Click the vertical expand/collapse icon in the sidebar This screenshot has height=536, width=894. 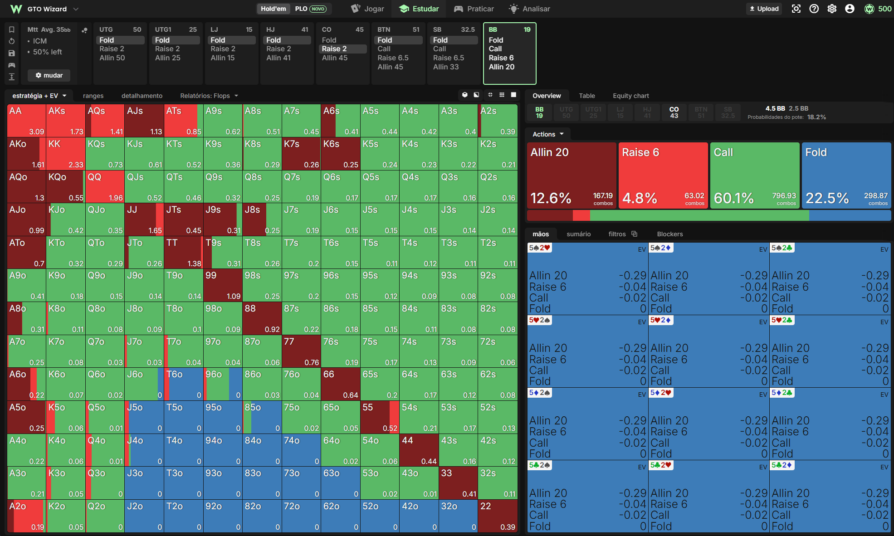[12, 77]
